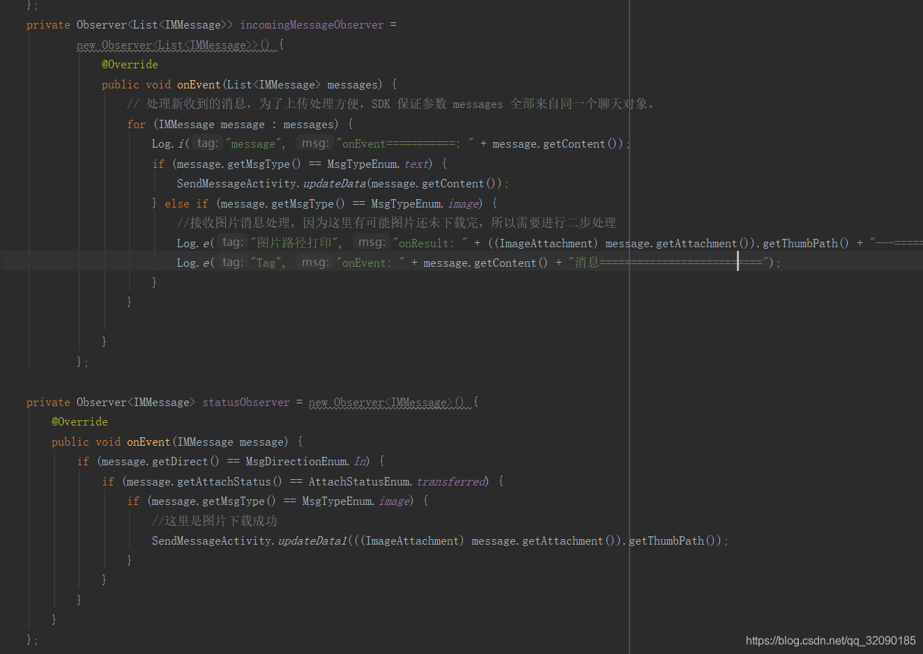The width and height of the screenshot is (923, 654).
Task: Click the first @Override annotation
Action: [x=130, y=65]
